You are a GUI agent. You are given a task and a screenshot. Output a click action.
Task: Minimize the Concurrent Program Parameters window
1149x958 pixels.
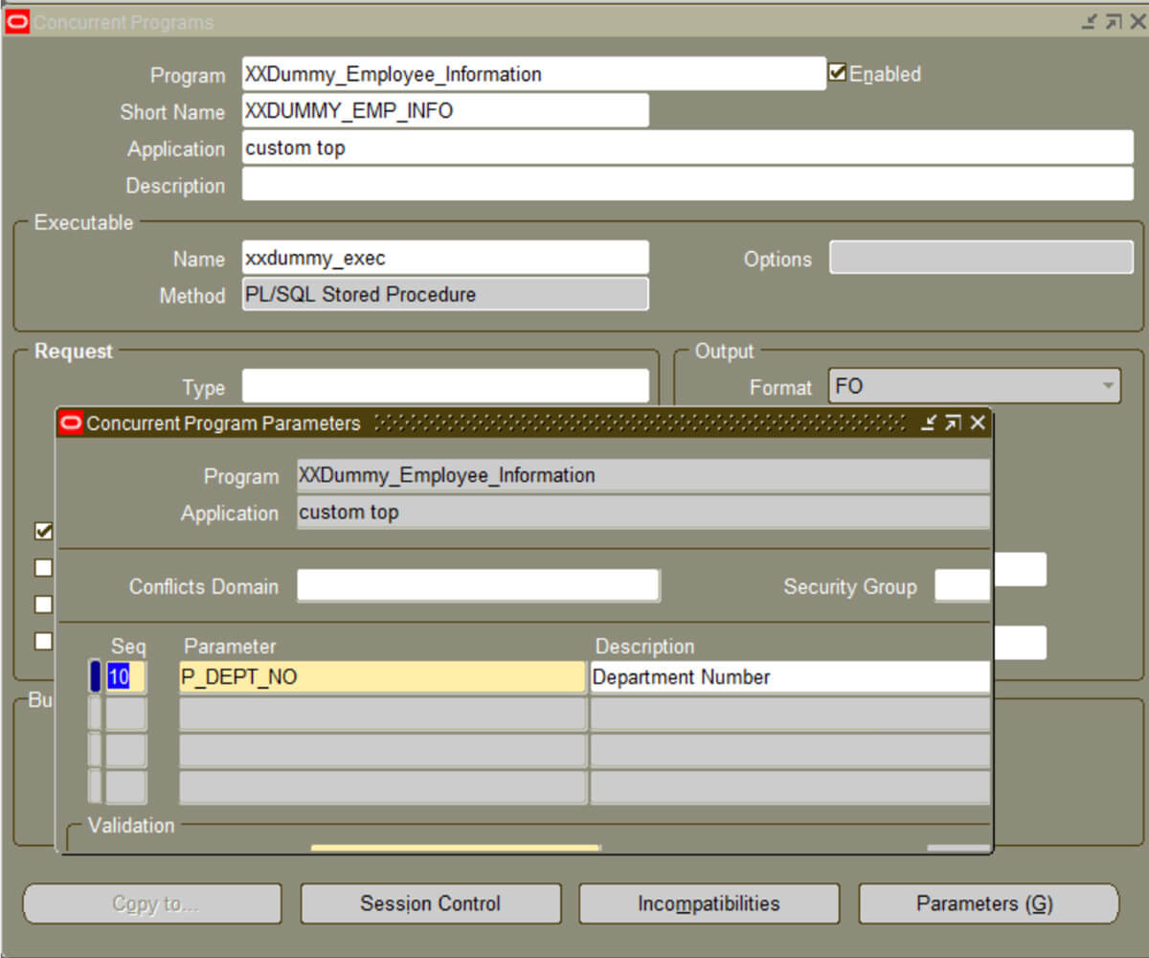coord(928,422)
